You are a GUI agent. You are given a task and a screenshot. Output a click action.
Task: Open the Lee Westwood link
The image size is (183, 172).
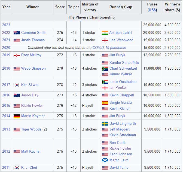coord(121,40)
